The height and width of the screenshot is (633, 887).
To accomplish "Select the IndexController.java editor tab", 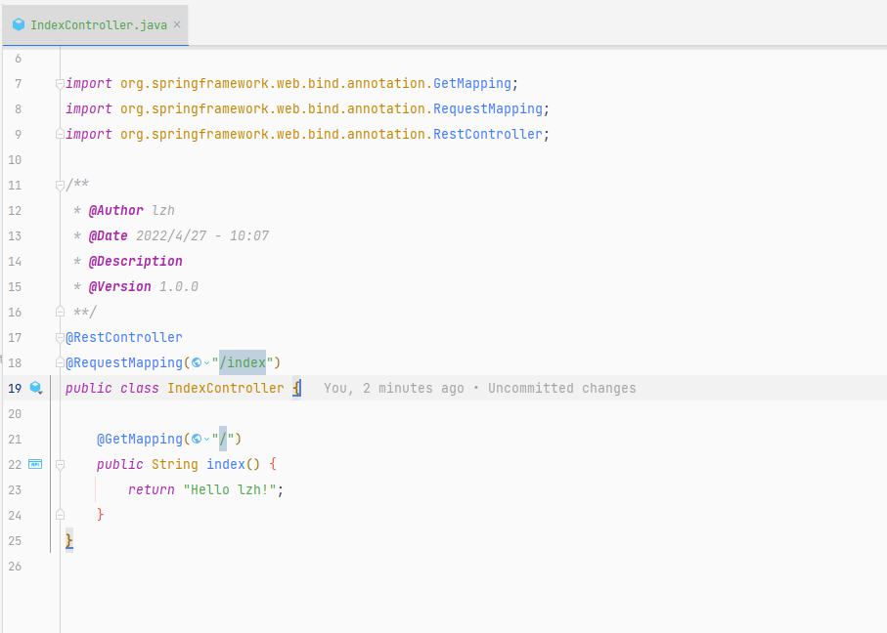I will (95, 24).
